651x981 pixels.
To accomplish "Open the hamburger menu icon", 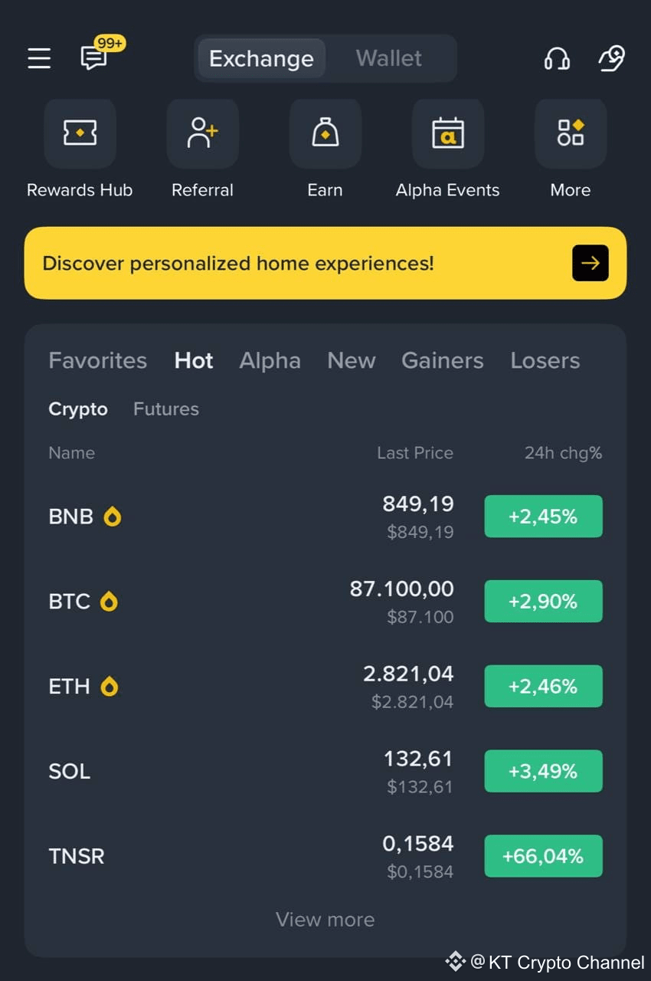I will tap(39, 58).
